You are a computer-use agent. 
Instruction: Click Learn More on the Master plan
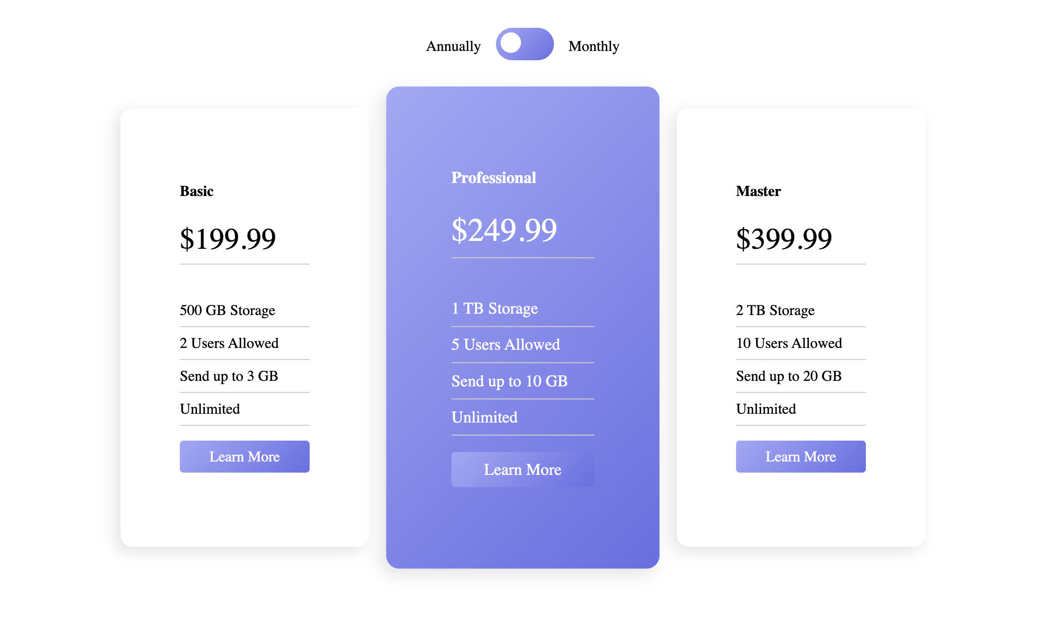pyautogui.click(x=801, y=456)
